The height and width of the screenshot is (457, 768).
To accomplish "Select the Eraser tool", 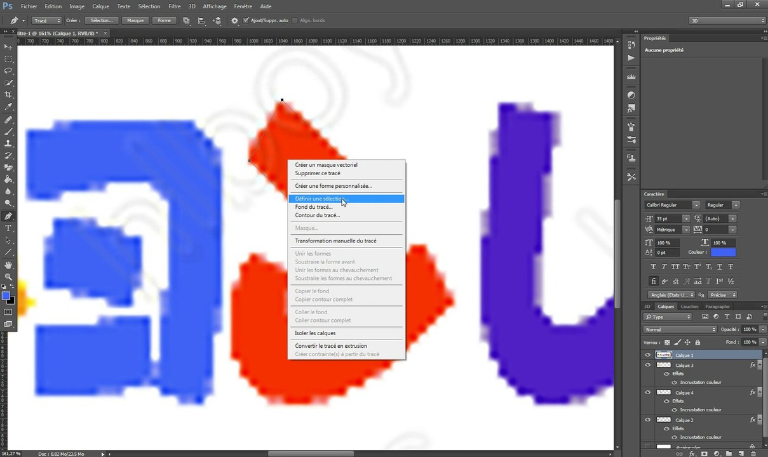I will 8,168.
